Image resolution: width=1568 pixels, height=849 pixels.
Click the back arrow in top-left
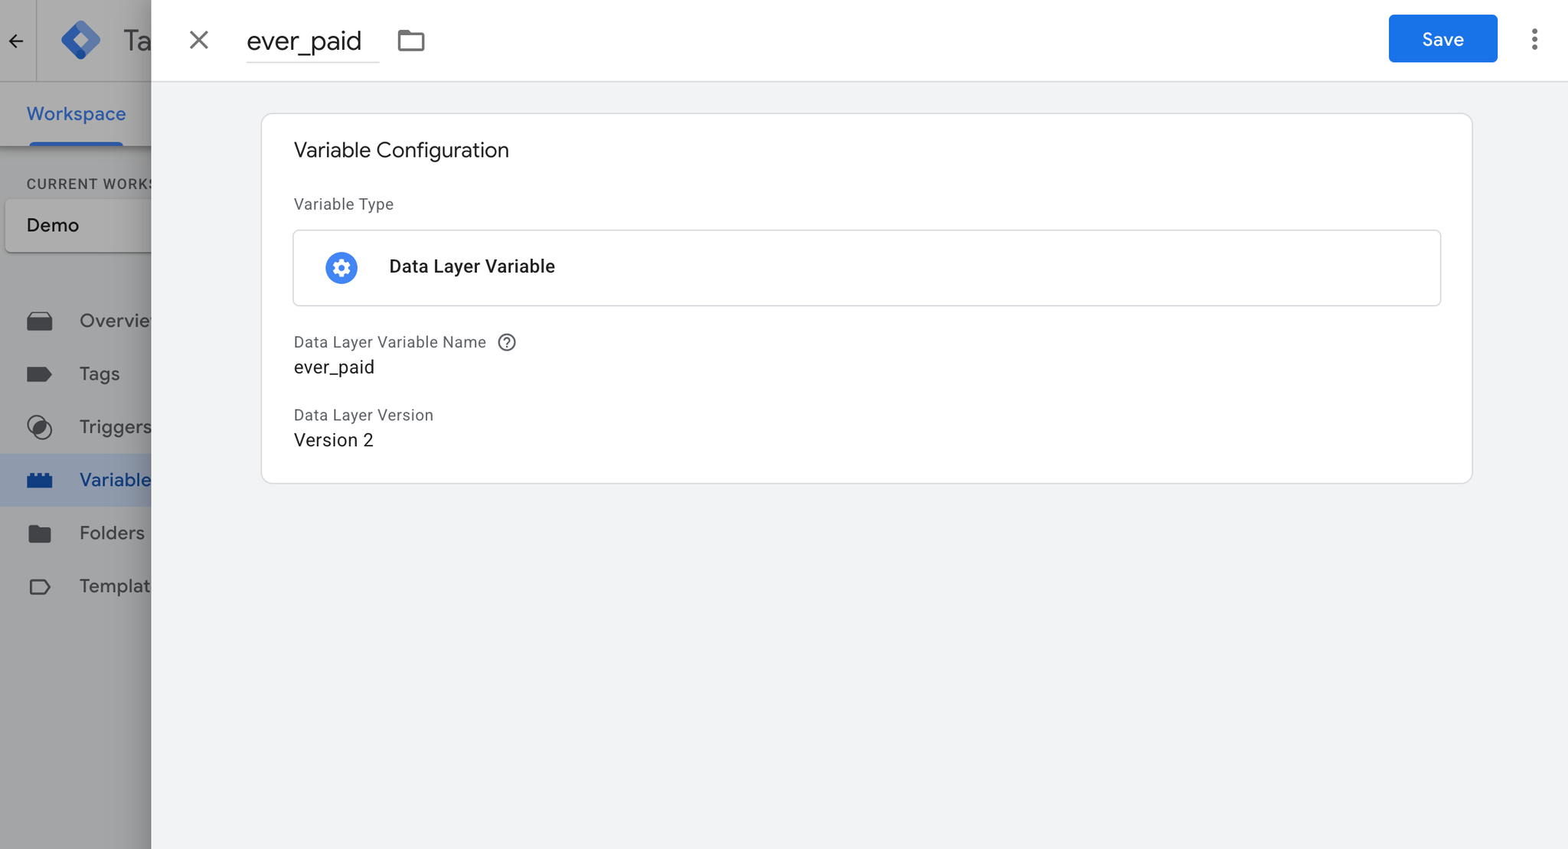[x=16, y=41]
